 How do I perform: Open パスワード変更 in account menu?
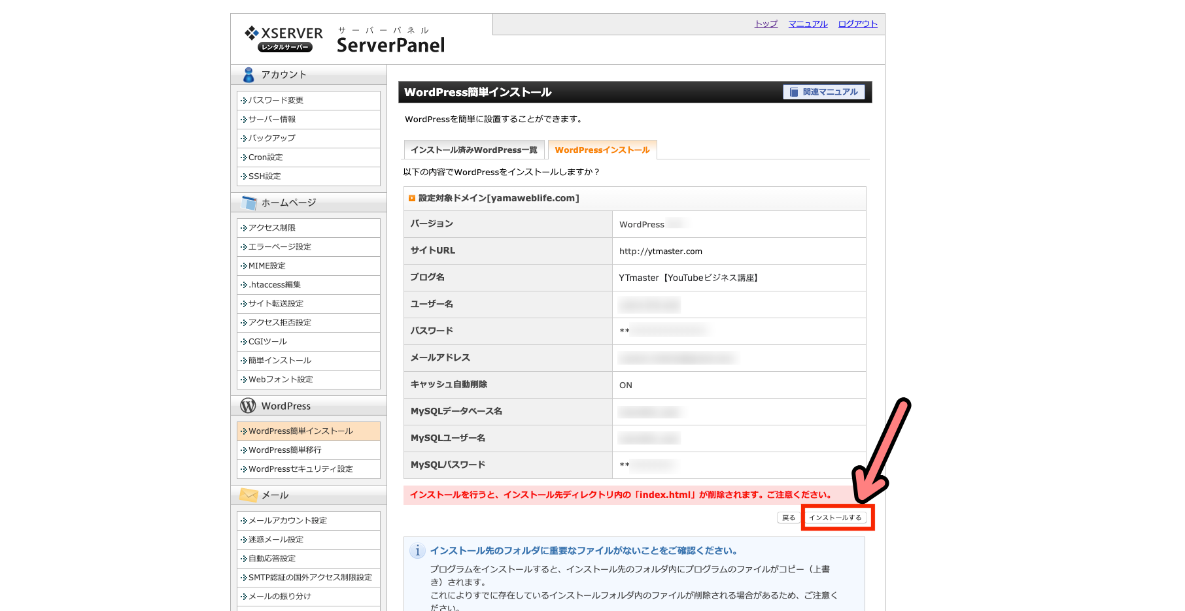click(276, 101)
